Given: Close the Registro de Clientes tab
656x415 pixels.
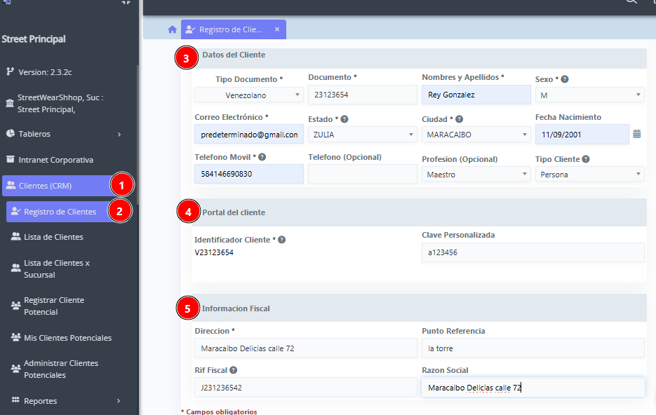Looking at the screenshot, I should click(x=277, y=29).
